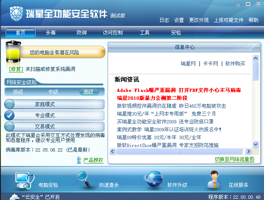Switch to the 工具 tab
This screenshot has width=264, height=200.
coord(145,33)
